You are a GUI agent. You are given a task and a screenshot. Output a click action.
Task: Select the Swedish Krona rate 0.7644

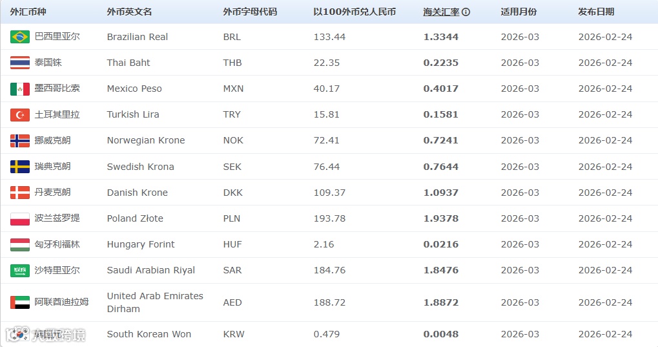[x=441, y=167]
